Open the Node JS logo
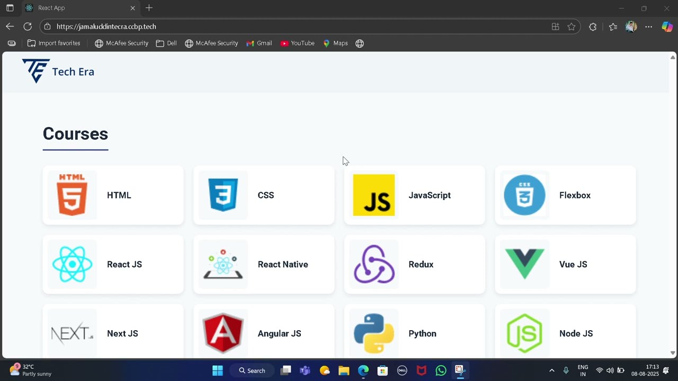The height and width of the screenshot is (381, 678). 524,333
